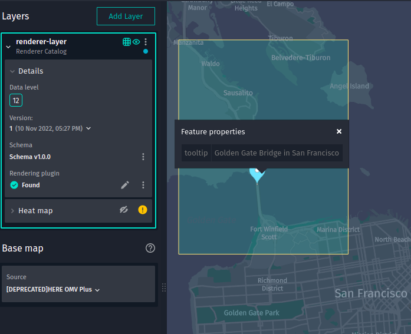Viewport: 411px width, 334px height.
Task: Click the Belvedere-Tiburon map label
Action: click(x=301, y=58)
